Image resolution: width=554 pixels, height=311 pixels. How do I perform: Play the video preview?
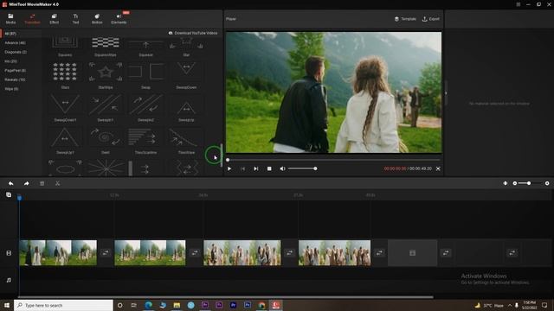click(x=229, y=169)
